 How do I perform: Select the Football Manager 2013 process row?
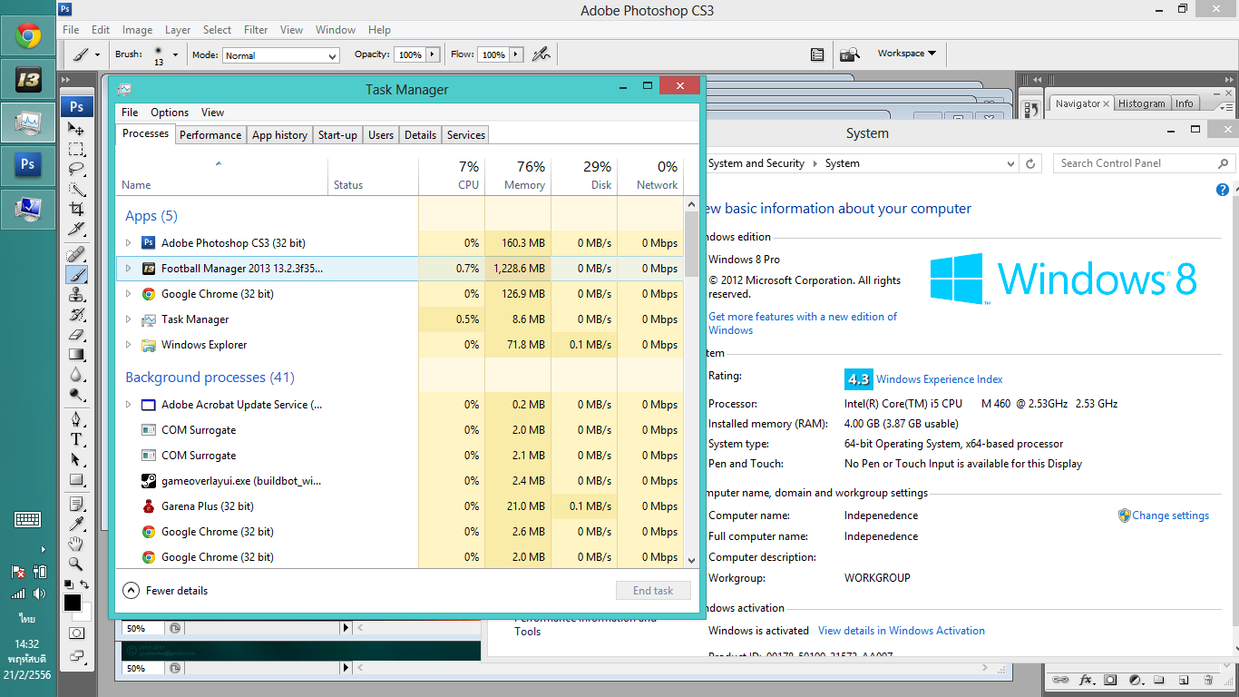pyautogui.click(x=400, y=269)
